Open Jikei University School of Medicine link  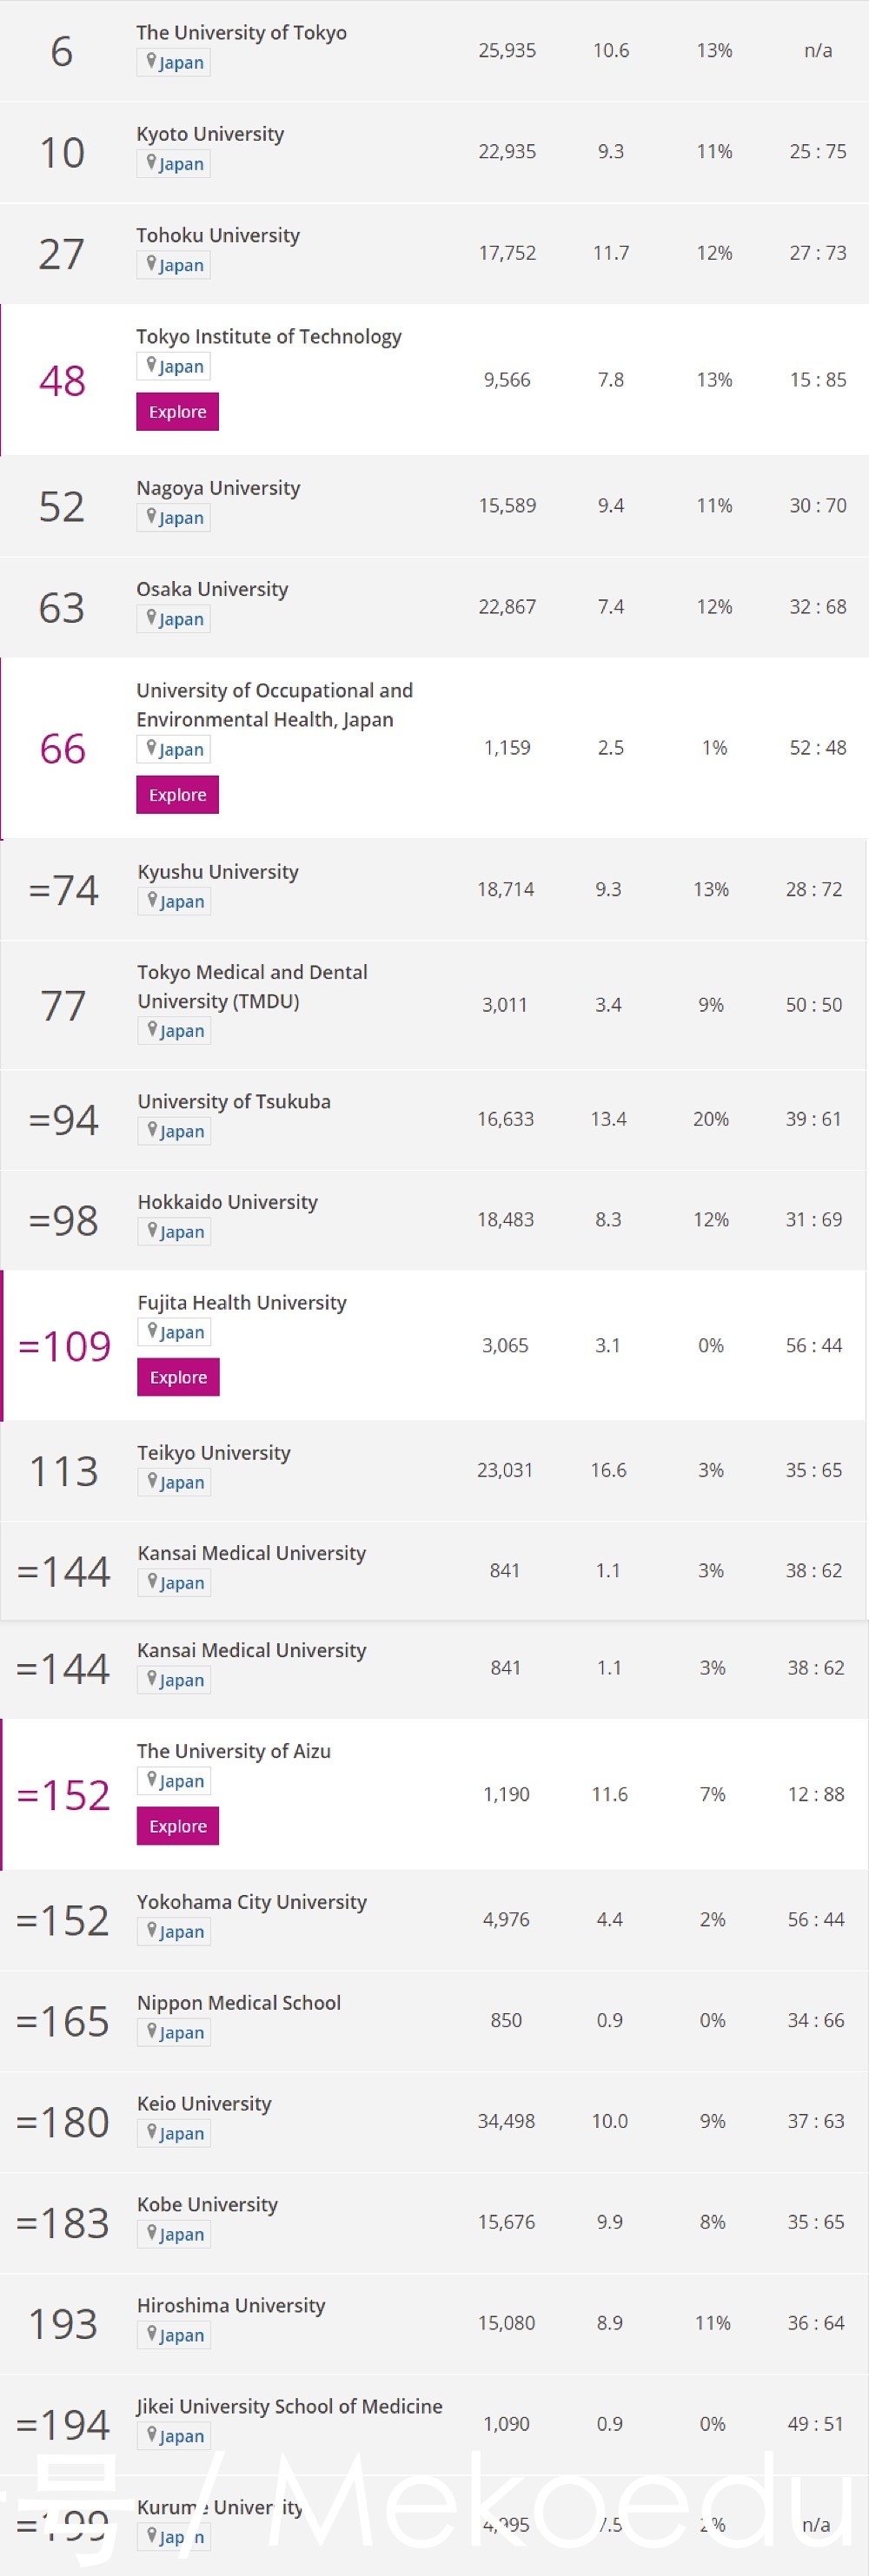[x=289, y=2406]
